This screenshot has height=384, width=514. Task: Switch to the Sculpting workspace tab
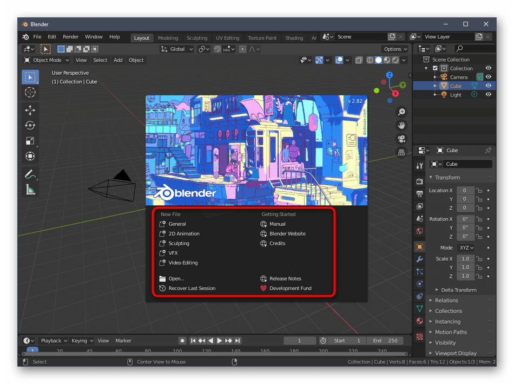(x=197, y=38)
